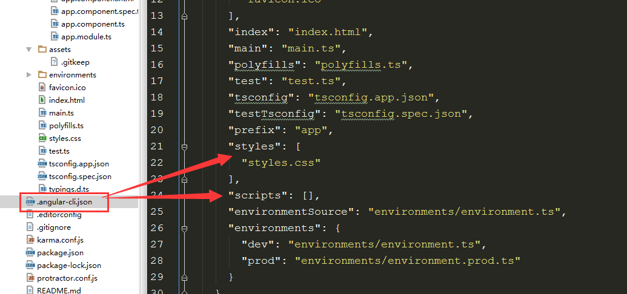Click the tsconfig.spec.json JSON icon
Image resolution: width=627 pixels, height=294 pixels.
42,177
